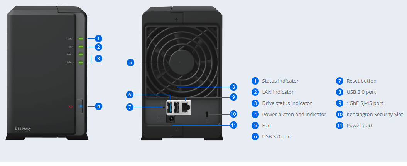407x166 pixels.
Task: Click callout marker 4 by power button
Action: (x=98, y=106)
